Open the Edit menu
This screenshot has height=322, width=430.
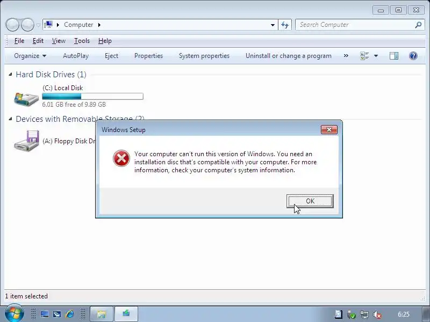38,41
